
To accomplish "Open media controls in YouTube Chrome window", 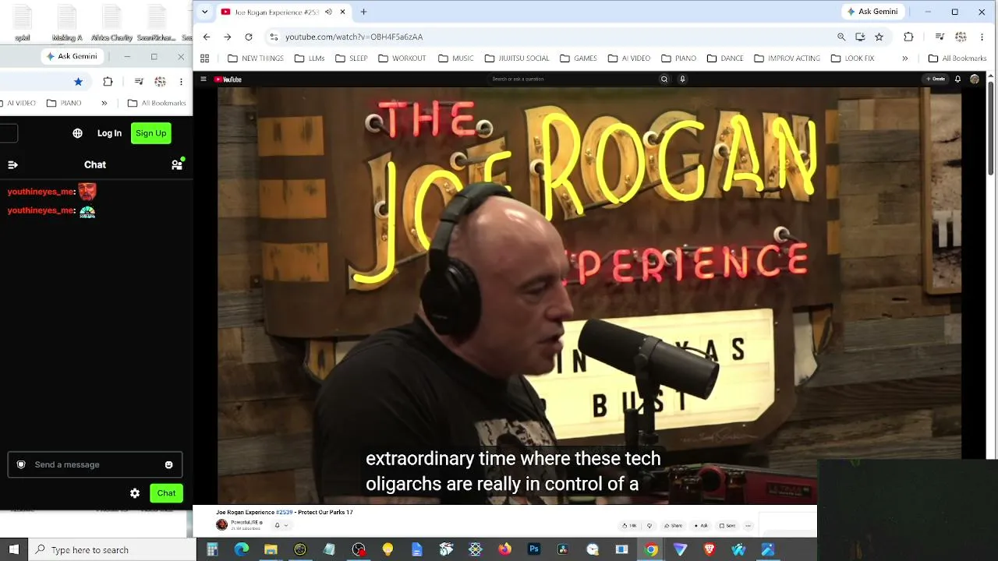I will tap(940, 37).
